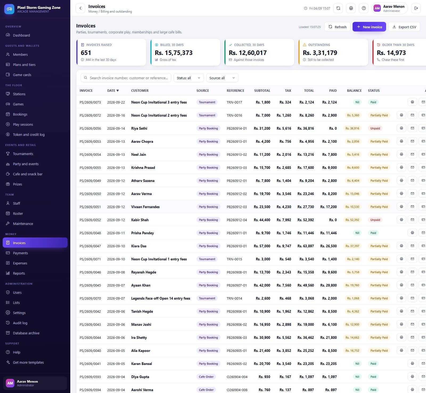426x393 pixels.
Task: Click the Export CSV button
Action: (x=404, y=27)
